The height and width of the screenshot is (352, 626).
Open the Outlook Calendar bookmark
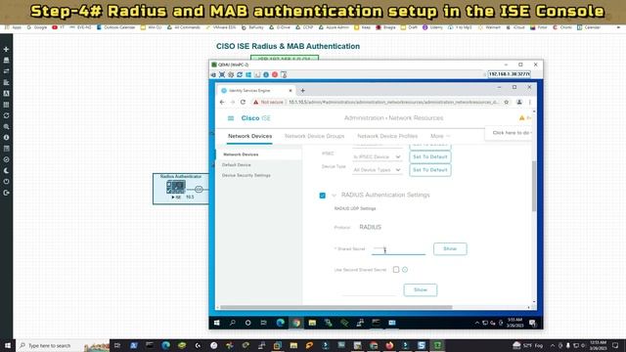pos(116,27)
